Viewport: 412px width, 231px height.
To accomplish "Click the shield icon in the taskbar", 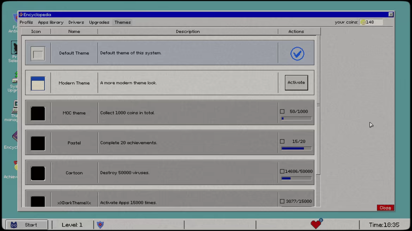I will (100, 224).
